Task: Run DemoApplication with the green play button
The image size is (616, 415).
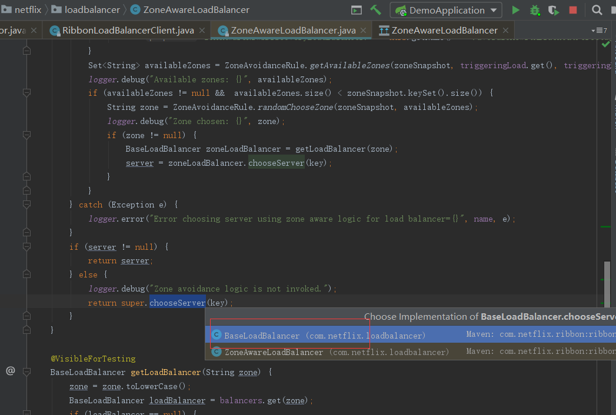Action: (x=516, y=10)
